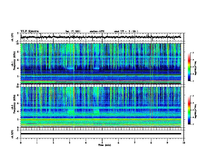Click the ch.2 colorbar log(PSD) label

pos(195,111)
